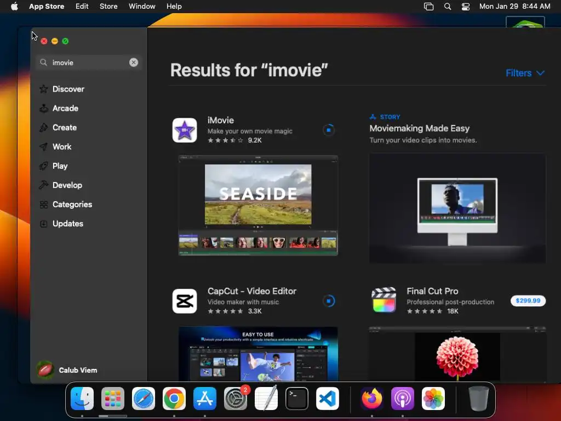This screenshot has width=561, height=421.
Task: Click the iMovie star rating 9.2K
Action: coord(234,140)
